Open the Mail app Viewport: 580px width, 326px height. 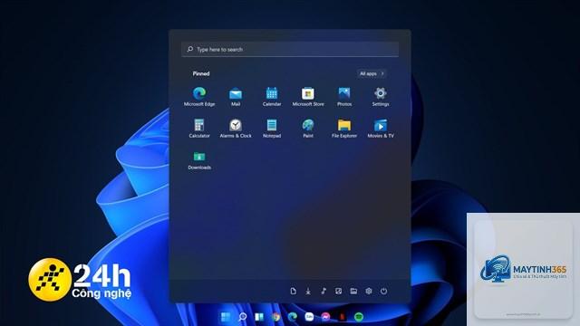[x=236, y=97]
